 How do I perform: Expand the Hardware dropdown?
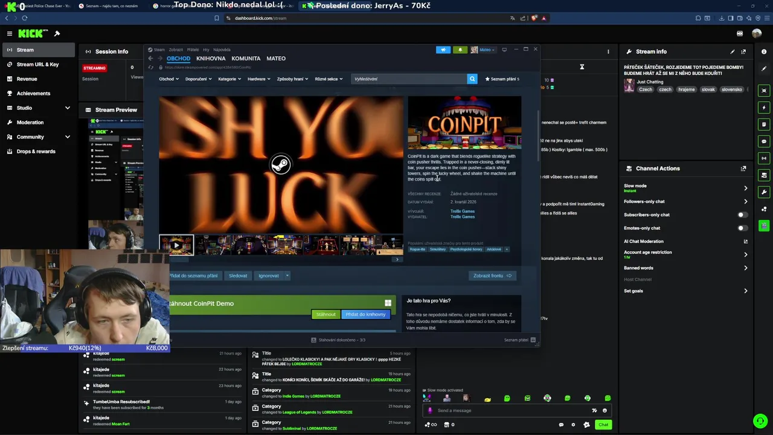(259, 79)
